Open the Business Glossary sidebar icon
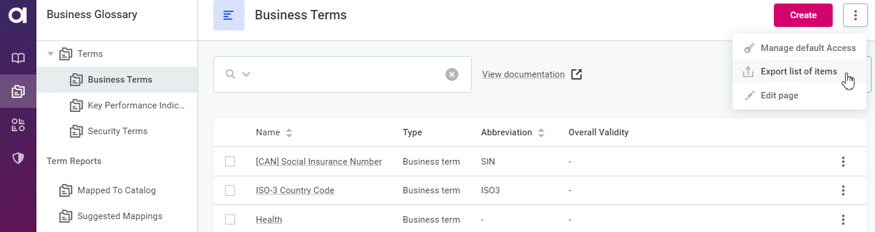This screenshot has width=875, height=232. coord(18,91)
